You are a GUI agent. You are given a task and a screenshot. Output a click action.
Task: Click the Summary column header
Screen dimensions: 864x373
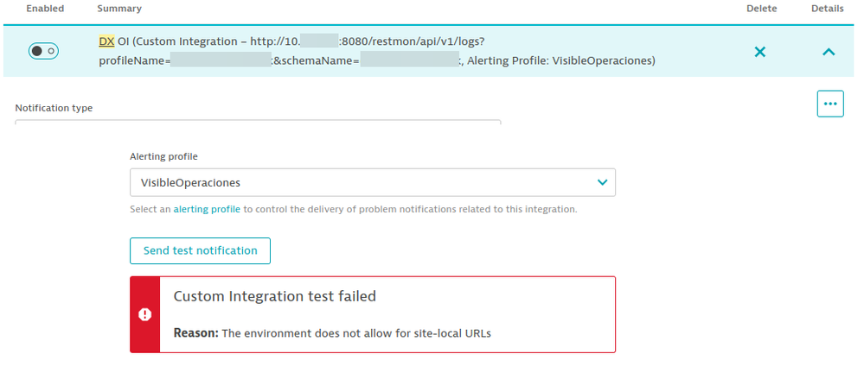point(119,9)
